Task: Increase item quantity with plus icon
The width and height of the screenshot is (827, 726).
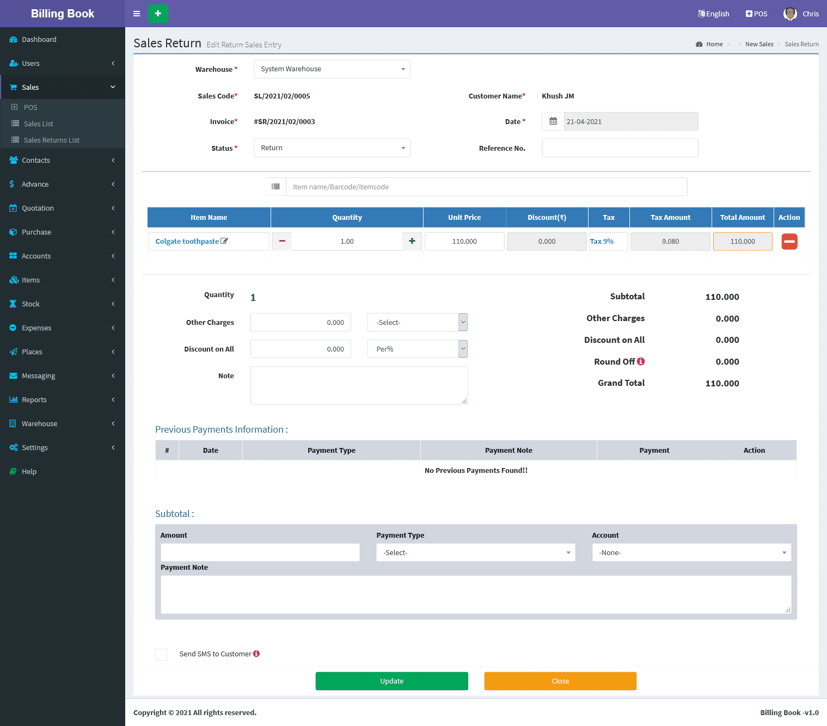Action: click(x=412, y=241)
